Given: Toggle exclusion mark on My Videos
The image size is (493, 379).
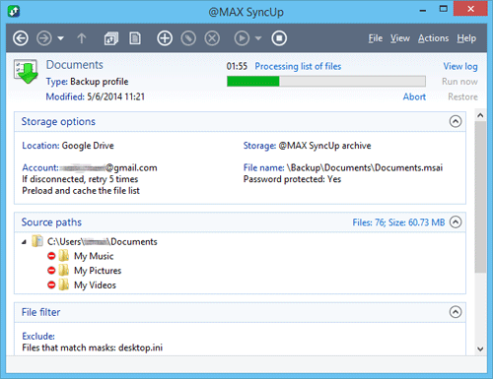Looking at the screenshot, I should (51, 284).
